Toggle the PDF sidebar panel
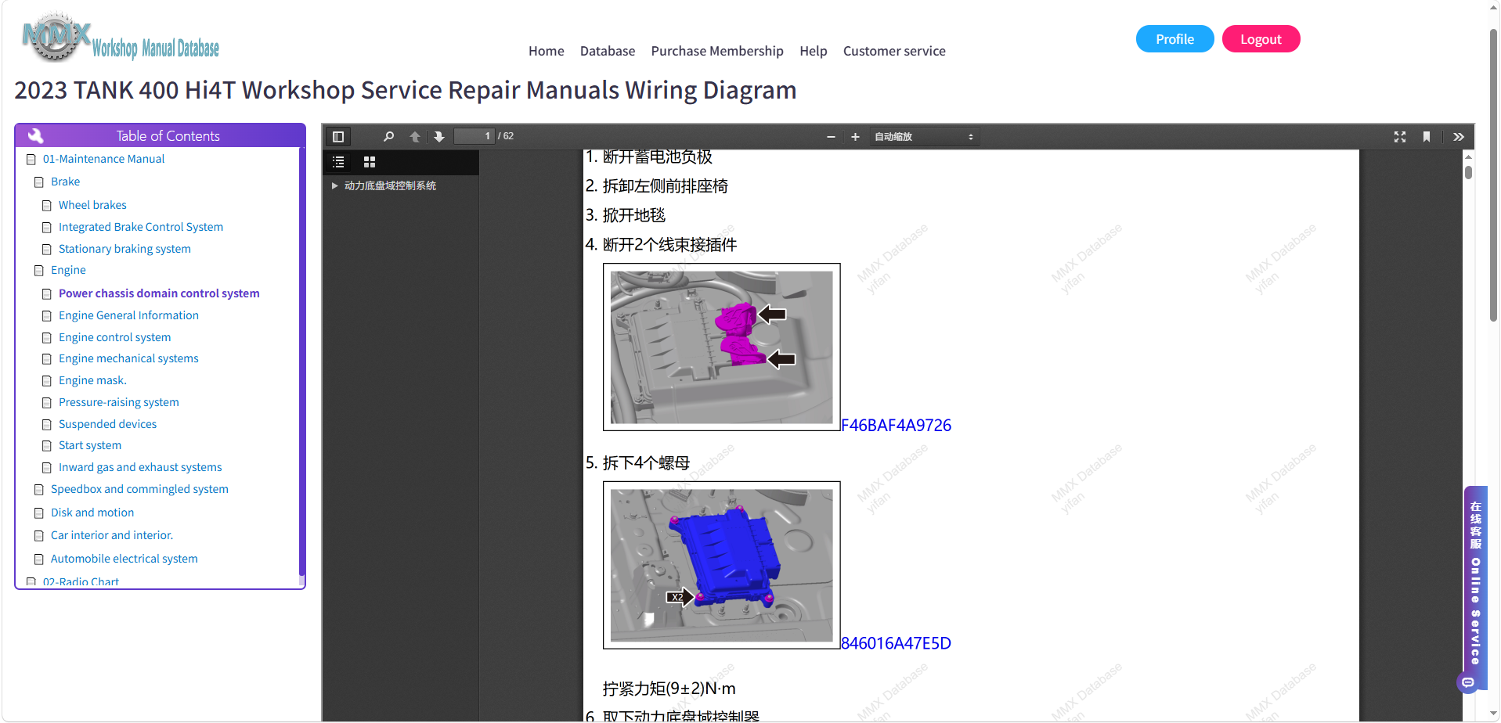Image resolution: width=1501 pixels, height=723 pixels. click(338, 137)
